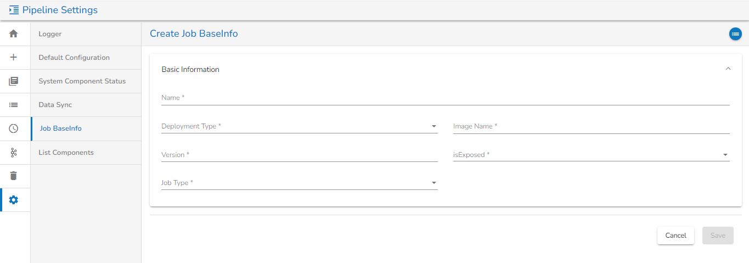
Task: Toggle the Pipeline Settings menu icon
Action: [x=14, y=10]
